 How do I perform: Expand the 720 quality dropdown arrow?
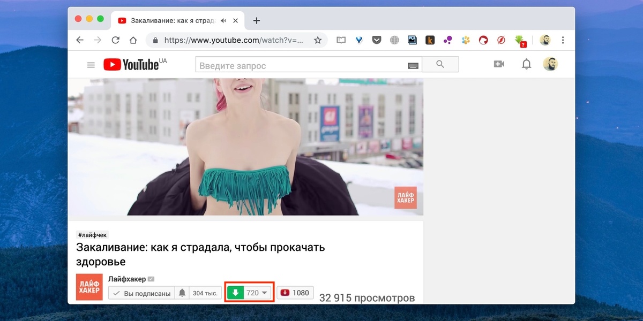tap(264, 293)
